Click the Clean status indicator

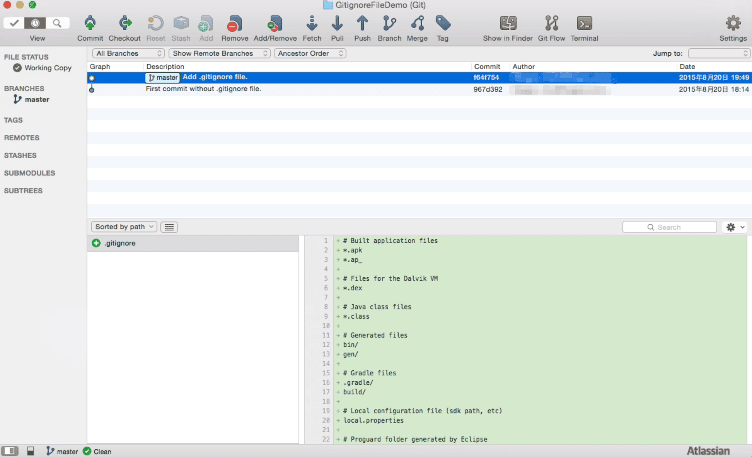[x=97, y=451]
